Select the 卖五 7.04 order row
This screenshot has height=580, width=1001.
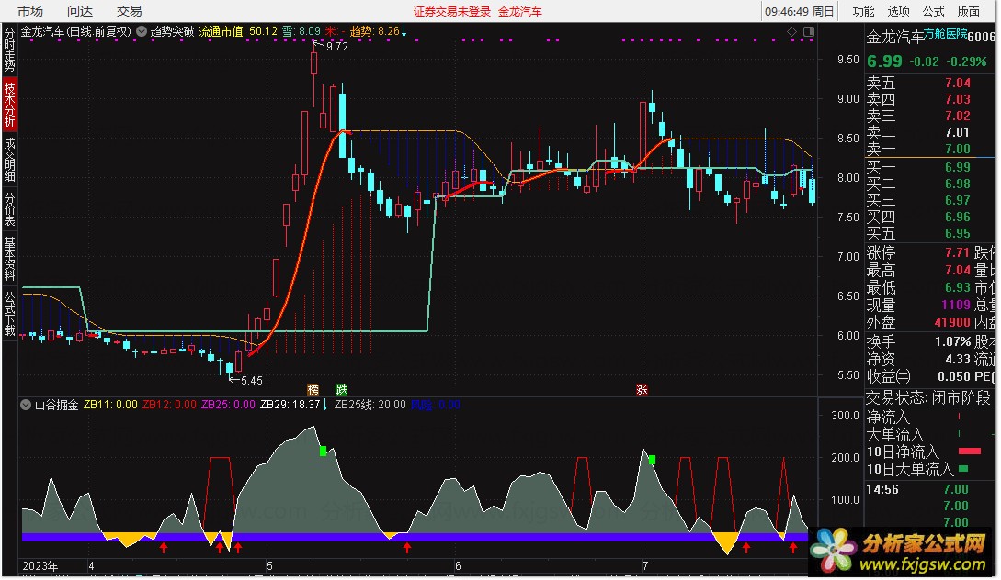pyautogui.click(x=929, y=83)
